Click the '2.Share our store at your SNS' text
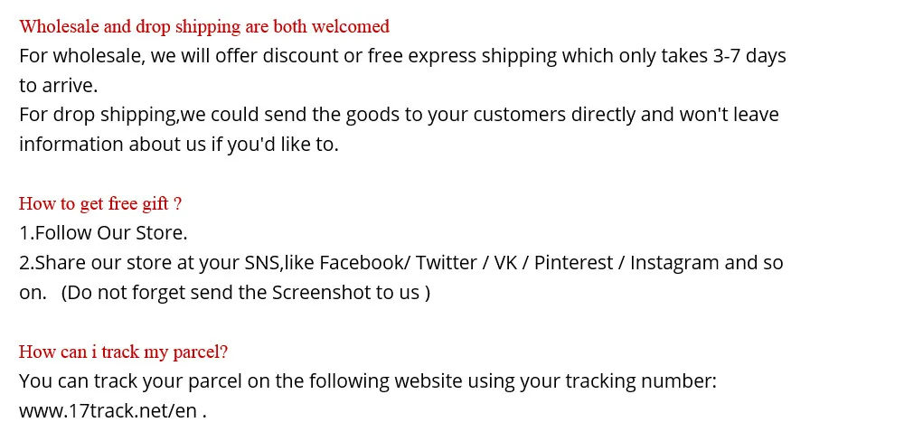The width and height of the screenshot is (904, 441). pyautogui.click(x=149, y=263)
